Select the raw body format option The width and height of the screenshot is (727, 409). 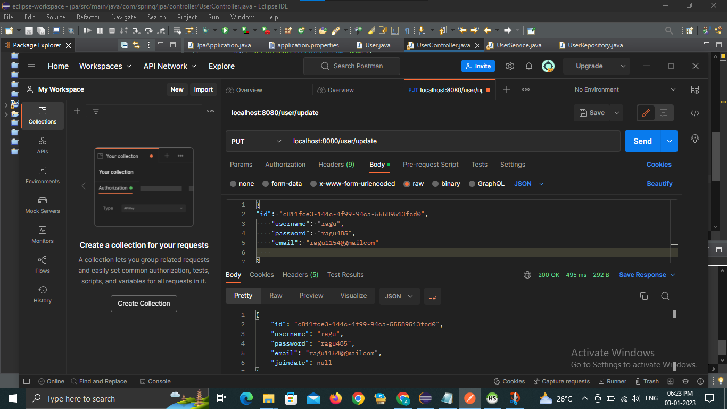coord(414,183)
